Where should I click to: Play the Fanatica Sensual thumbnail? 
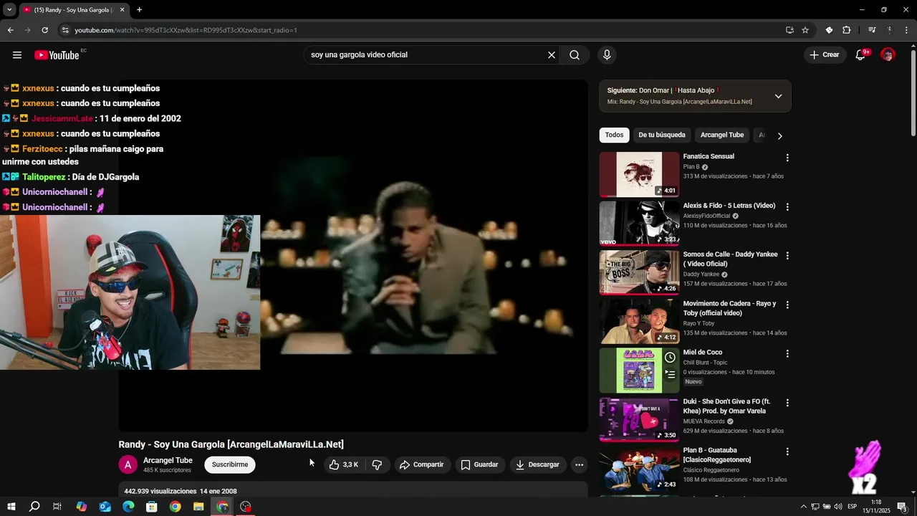(x=639, y=174)
